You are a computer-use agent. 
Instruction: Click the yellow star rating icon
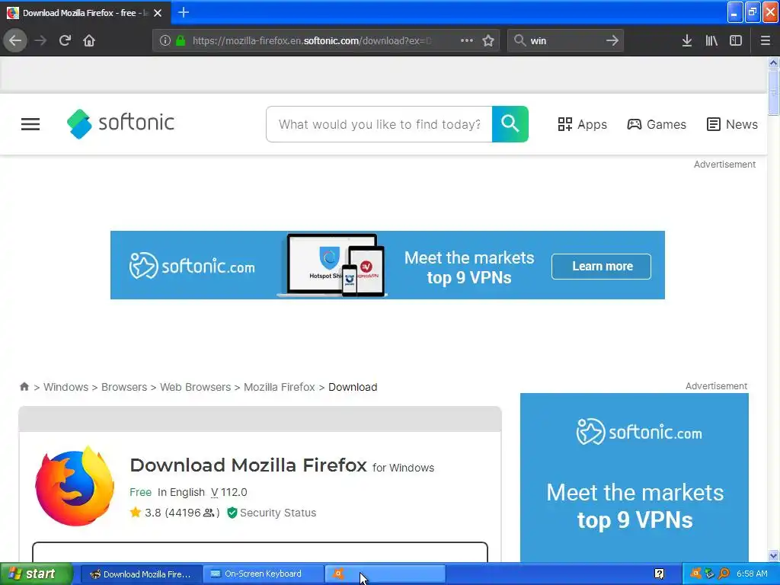pos(136,512)
